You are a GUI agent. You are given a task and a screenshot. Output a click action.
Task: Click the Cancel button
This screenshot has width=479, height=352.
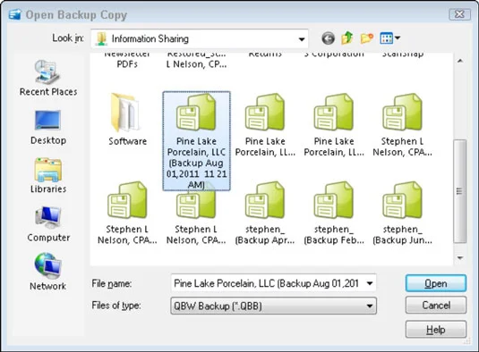point(436,305)
